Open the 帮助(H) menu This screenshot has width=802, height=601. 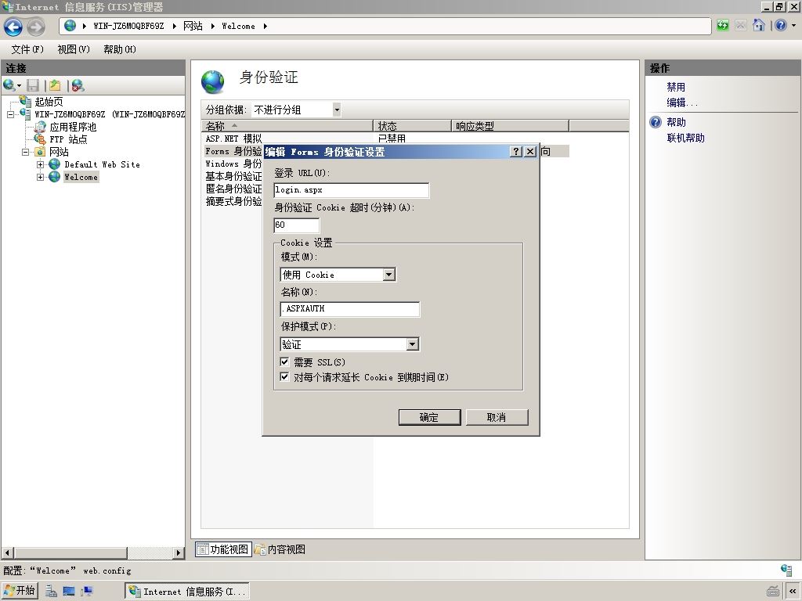120,49
